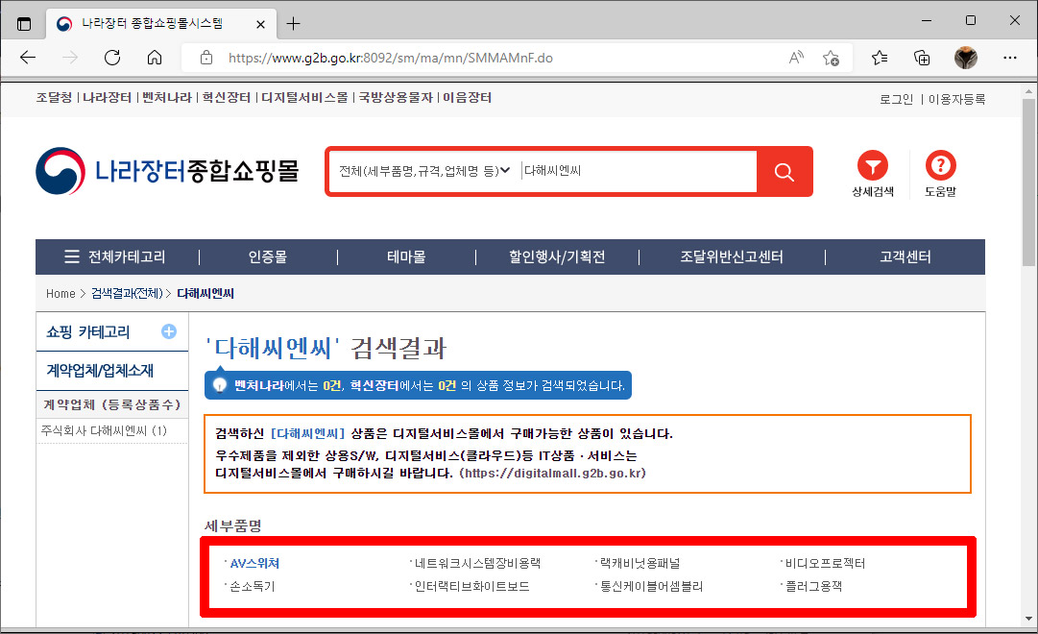
Task: Open the digitalmall.g2b.go.kr link
Action: click(x=552, y=473)
